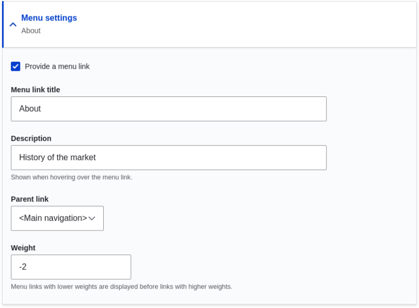Click the Weight label

[x=23, y=248]
